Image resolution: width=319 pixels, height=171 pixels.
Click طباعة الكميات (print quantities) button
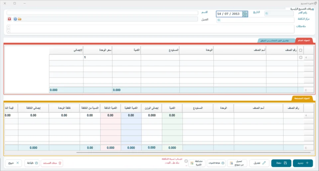[x=216, y=163]
